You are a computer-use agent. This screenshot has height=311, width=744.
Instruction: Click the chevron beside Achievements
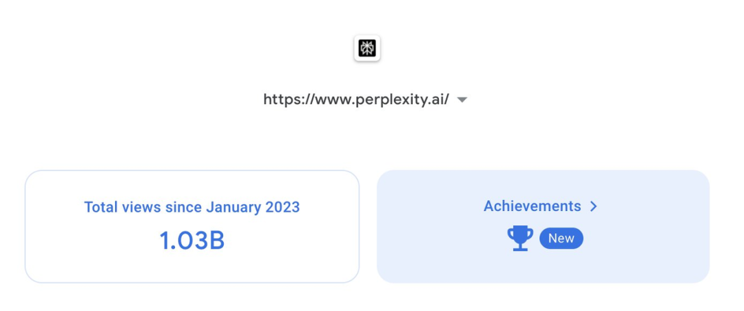click(x=593, y=206)
